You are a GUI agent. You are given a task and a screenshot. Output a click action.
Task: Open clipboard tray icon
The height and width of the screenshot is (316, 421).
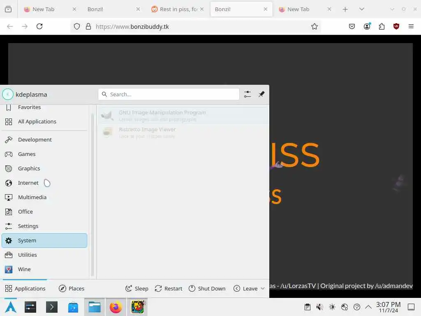coord(308,307)
